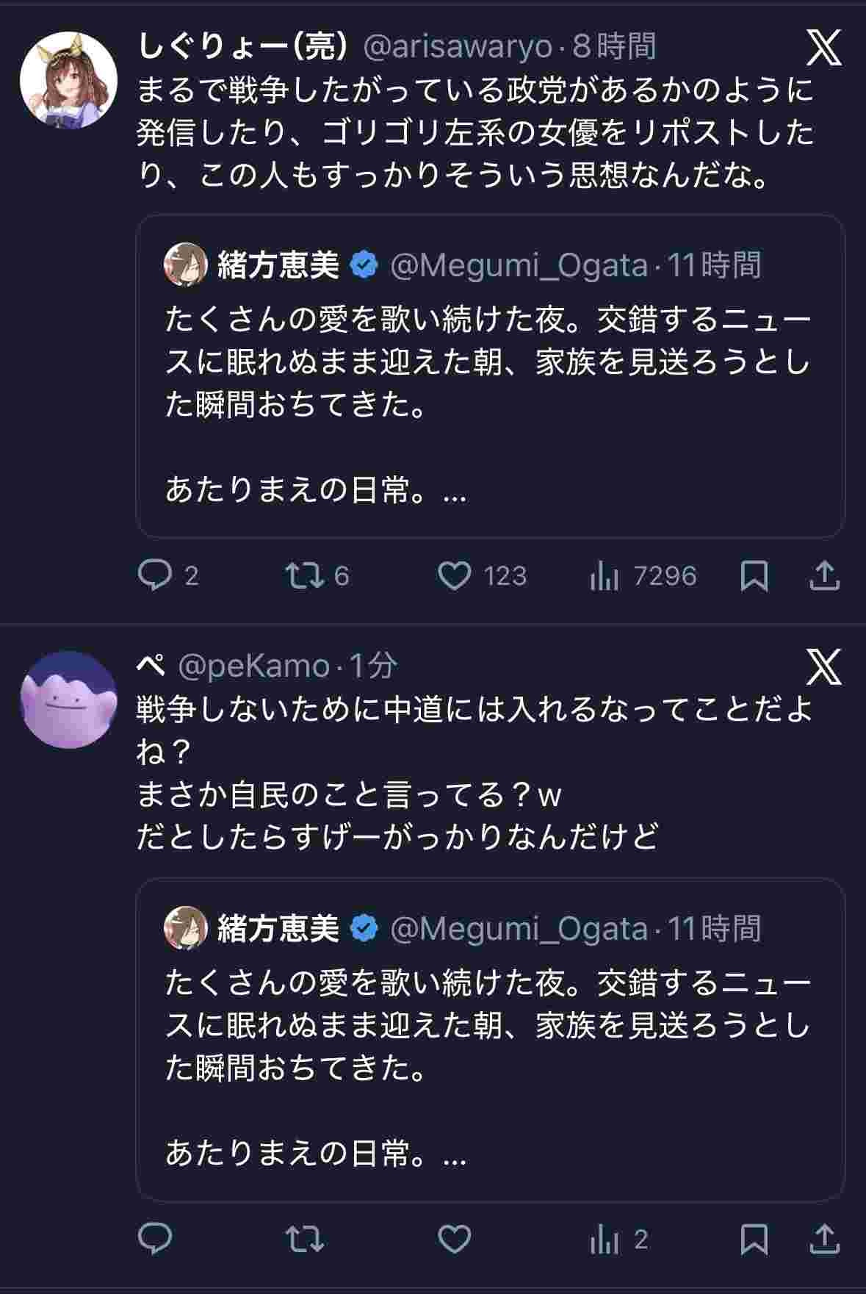866x1294 pixels.
Task: Click the X logo on the first post
Action: coord(824,48)
